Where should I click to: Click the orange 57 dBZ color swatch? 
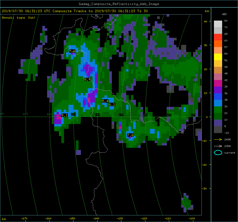[218, 44]
